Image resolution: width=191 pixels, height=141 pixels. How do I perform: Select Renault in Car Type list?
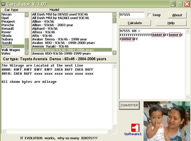[13, 29]
